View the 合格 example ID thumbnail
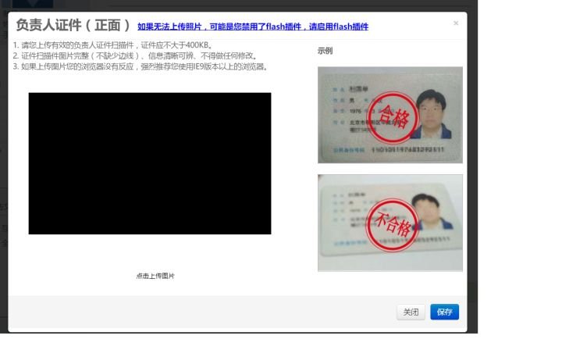 (390, 115)
